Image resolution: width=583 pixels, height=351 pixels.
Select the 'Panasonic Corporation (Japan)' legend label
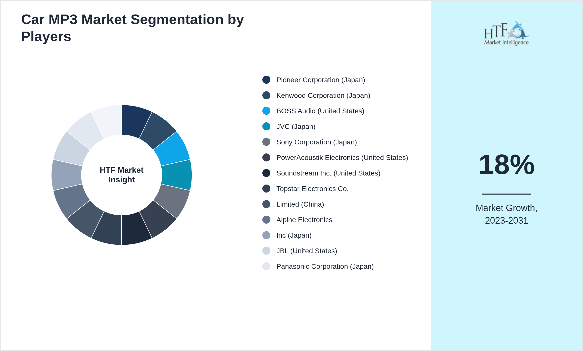click(325, 267)
